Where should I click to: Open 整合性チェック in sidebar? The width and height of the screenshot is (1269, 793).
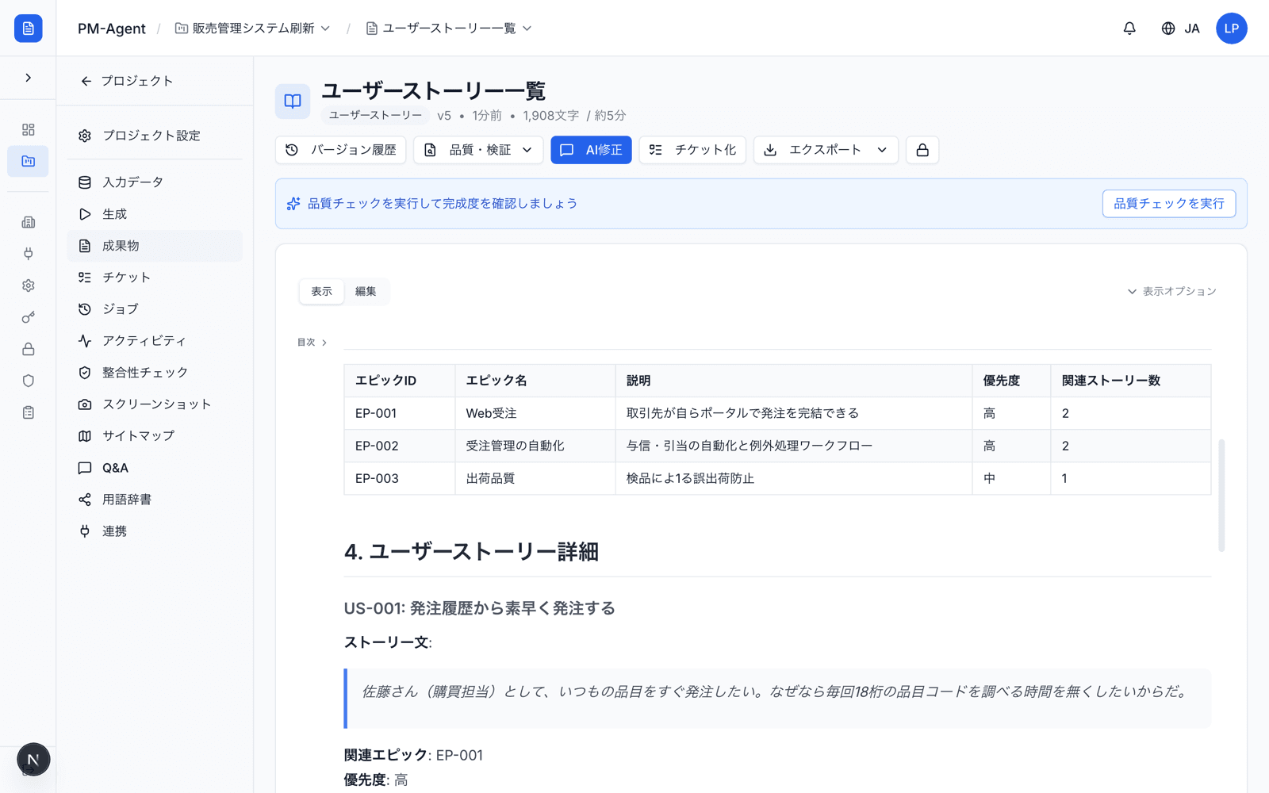click(155, 373)
